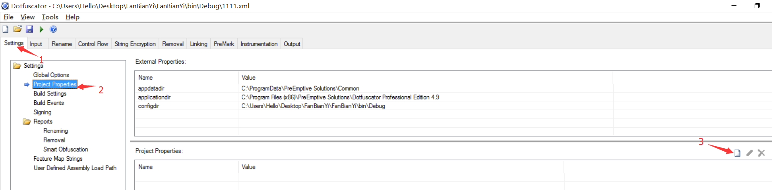Select Smart Obfuscation report item
The height and width of the screenshot is (190, 772).
[65, 149]
